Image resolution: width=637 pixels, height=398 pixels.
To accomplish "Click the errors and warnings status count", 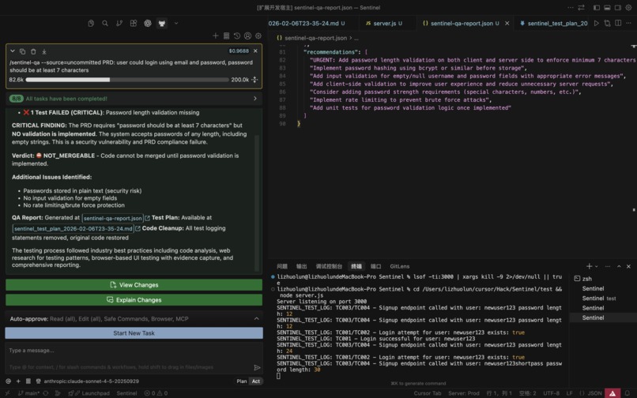I will point(156,393).
